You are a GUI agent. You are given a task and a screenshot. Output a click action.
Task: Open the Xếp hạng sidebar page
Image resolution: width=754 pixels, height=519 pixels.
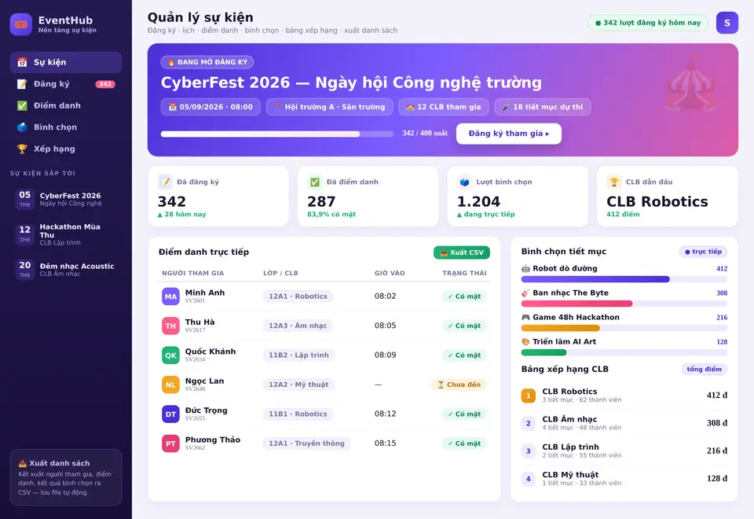tap(66, 149)
